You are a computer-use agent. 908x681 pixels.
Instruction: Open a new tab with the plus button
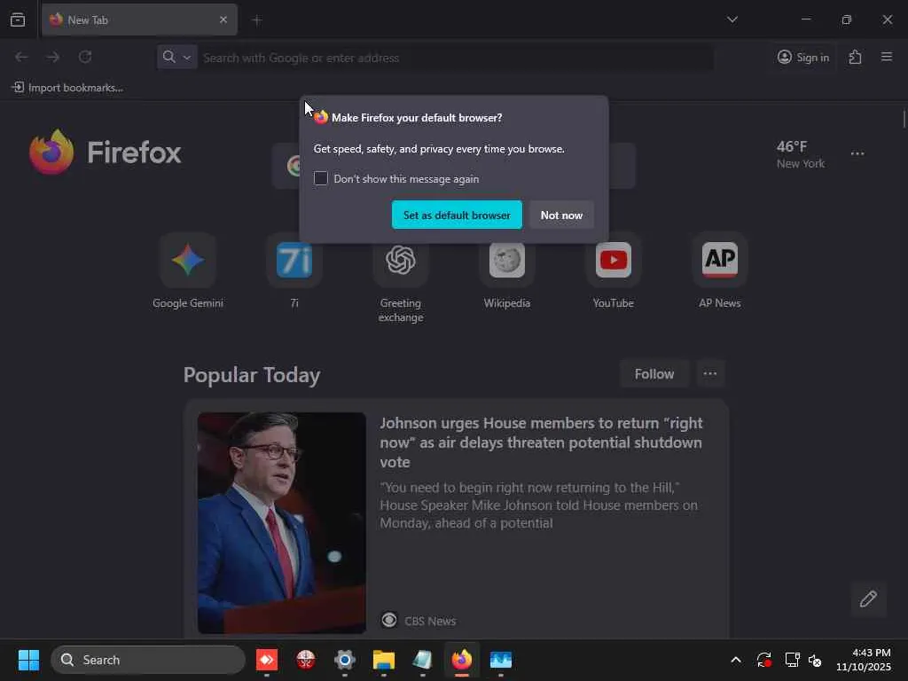257,20
